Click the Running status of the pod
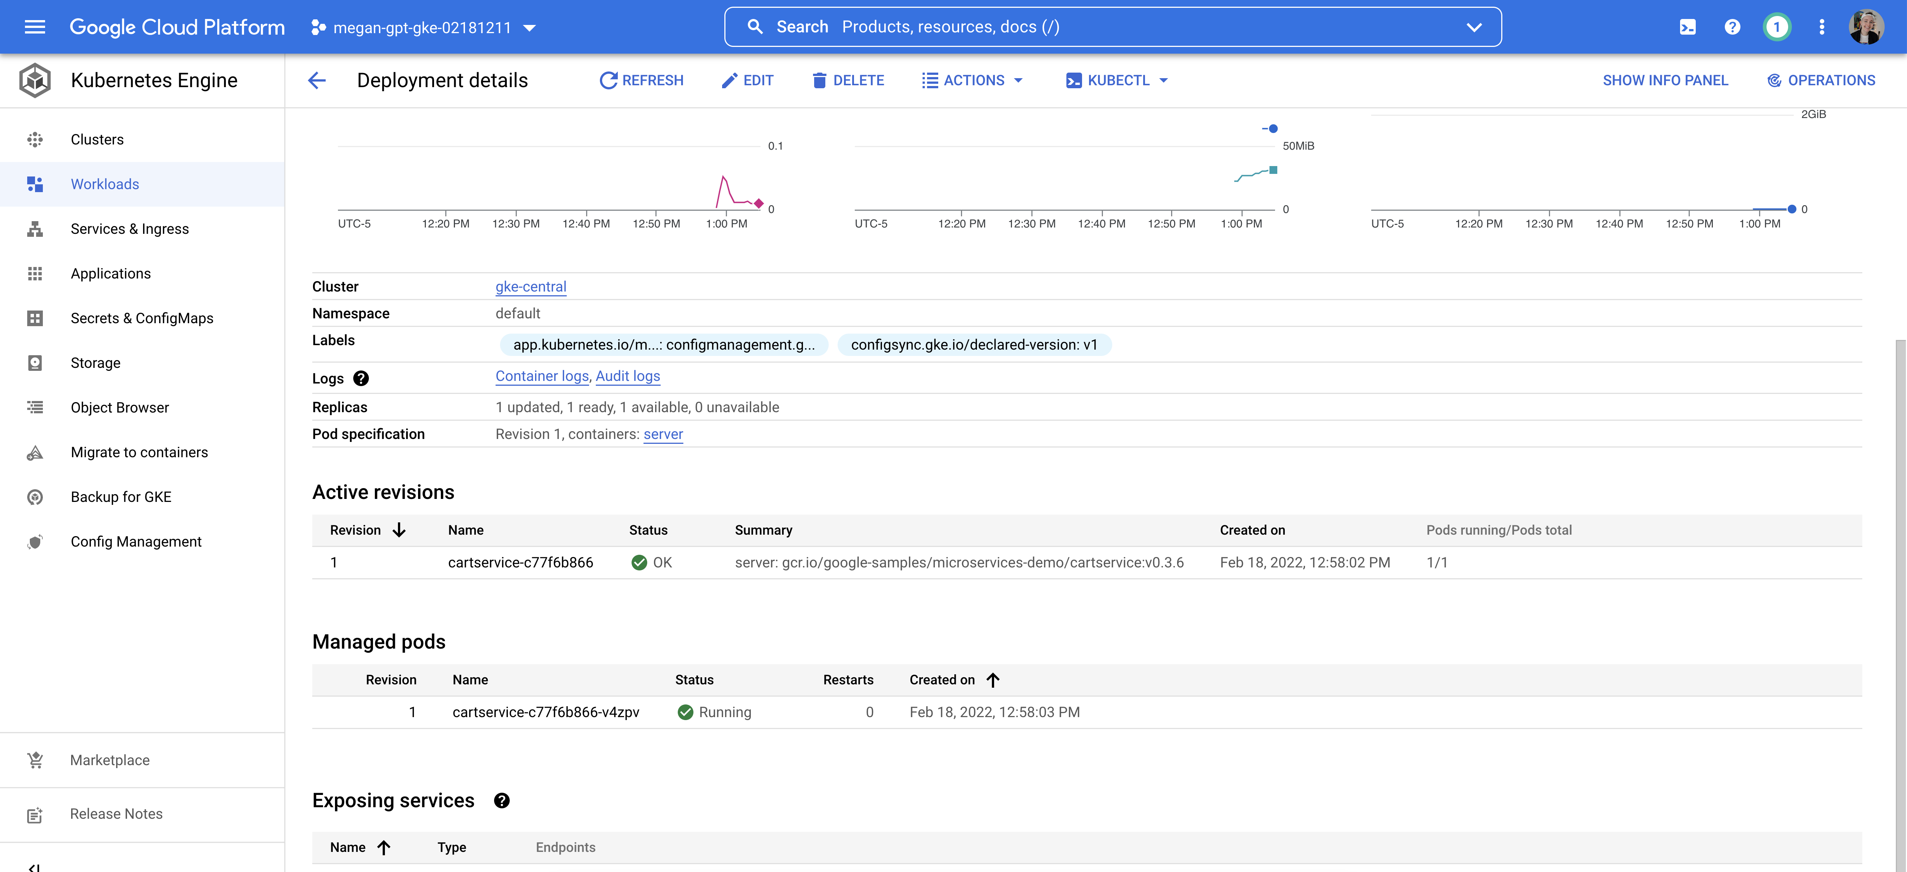 coord(714,712)
